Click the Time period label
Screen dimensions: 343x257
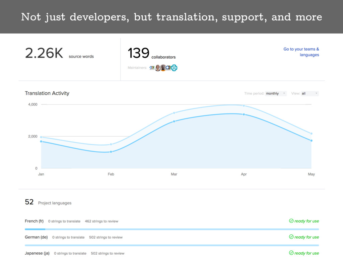254,94
